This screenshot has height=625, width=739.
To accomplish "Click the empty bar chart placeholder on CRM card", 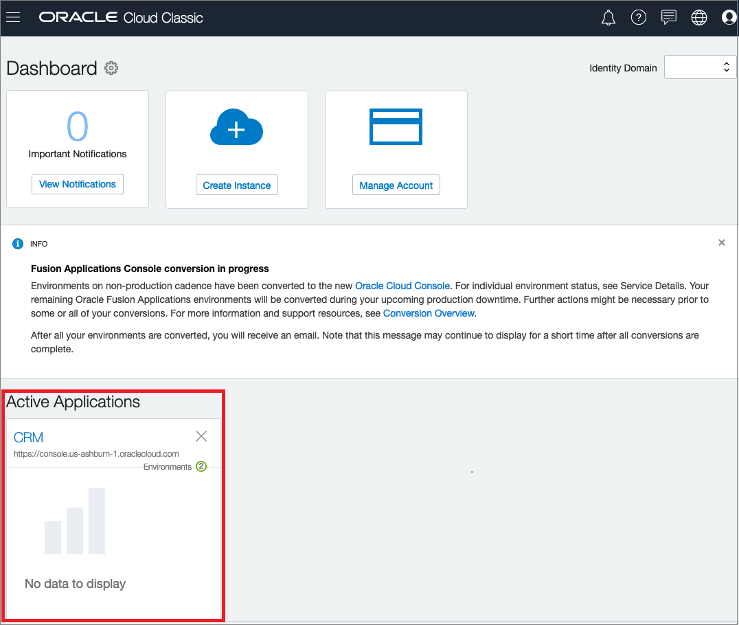I will coord(74,521).
